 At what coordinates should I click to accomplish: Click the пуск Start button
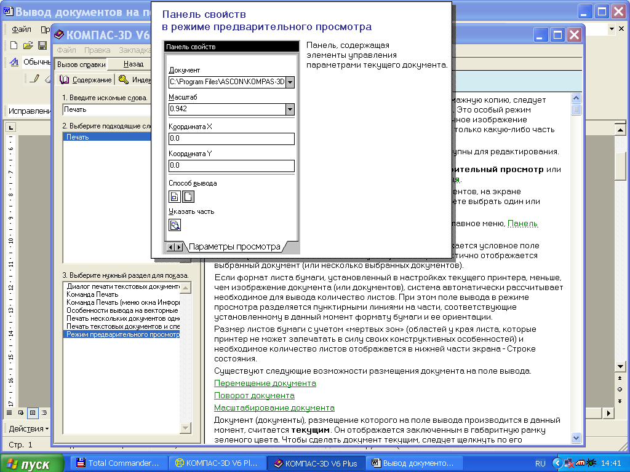pyautogui.click(x=32, y=463)
